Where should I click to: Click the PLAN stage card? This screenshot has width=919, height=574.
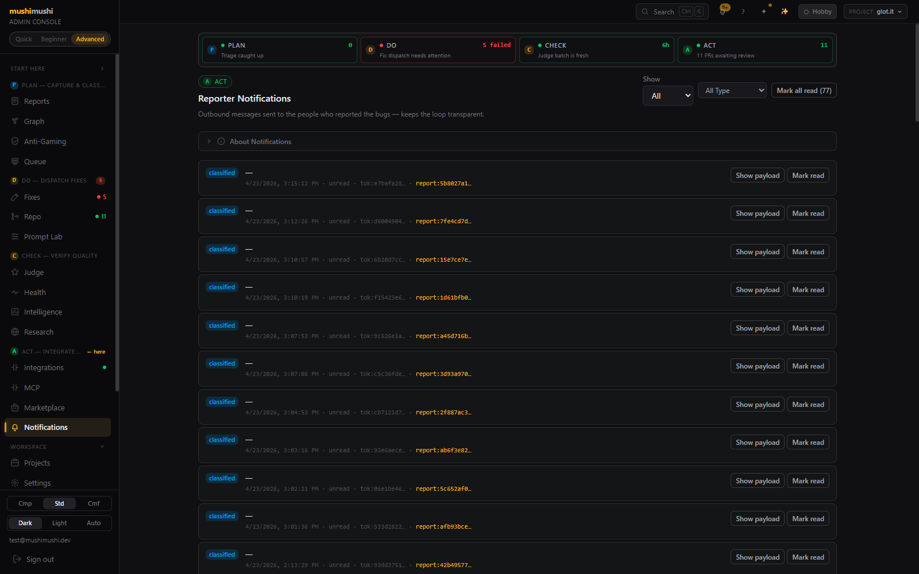point(279,50)
